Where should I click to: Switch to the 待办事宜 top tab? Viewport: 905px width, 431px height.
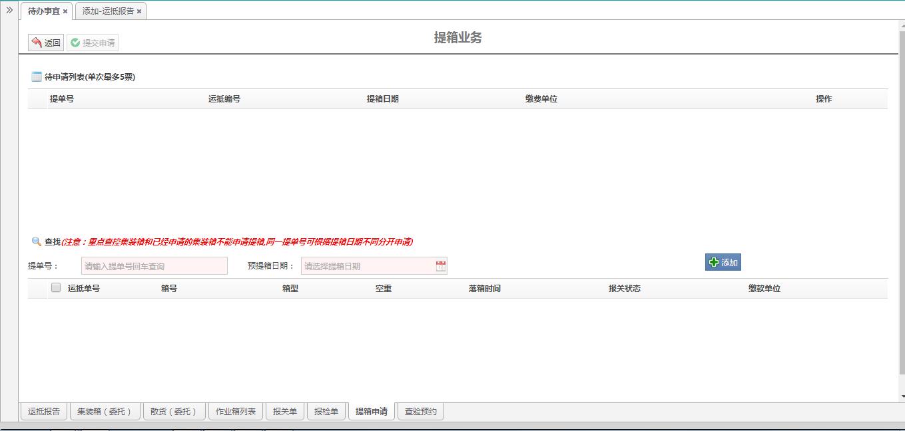click(43, 11)
